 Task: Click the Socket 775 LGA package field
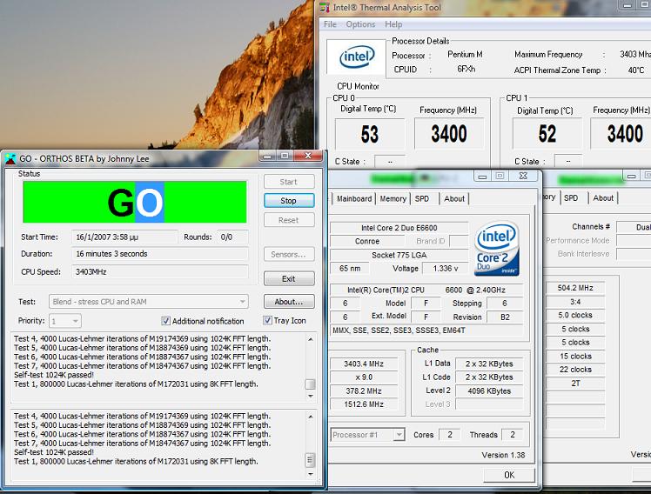click(x=399, y=255)
